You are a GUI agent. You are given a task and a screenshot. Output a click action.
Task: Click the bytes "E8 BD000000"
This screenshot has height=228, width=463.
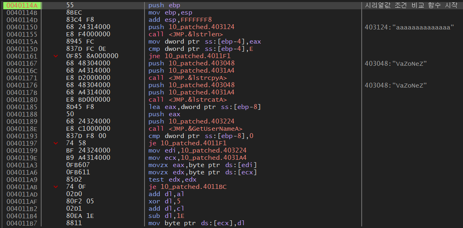point(88,100)
